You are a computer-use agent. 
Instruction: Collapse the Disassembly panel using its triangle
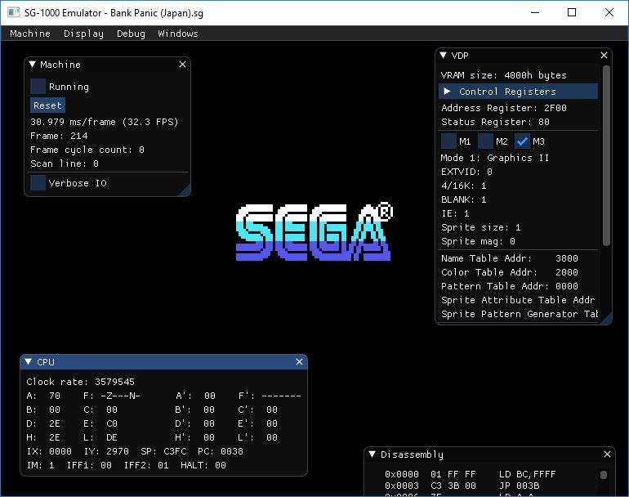tap(372, 454)
